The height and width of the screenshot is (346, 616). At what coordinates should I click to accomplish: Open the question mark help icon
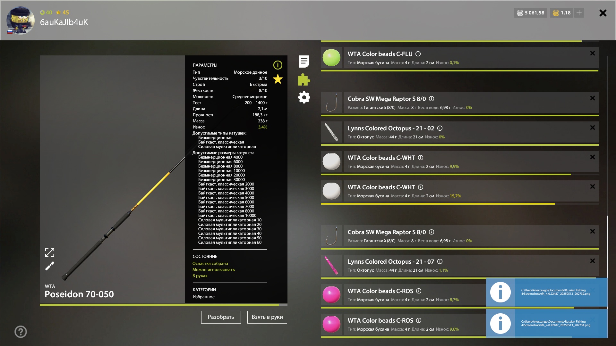pyautogui.click(x=21, y=332)
